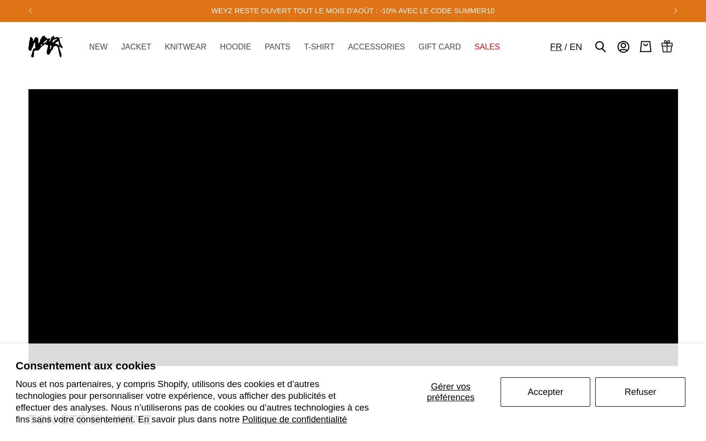The height and width of the screenshot is (441, 706).
Task: Go to the SALES section
Action: point(487,47)
